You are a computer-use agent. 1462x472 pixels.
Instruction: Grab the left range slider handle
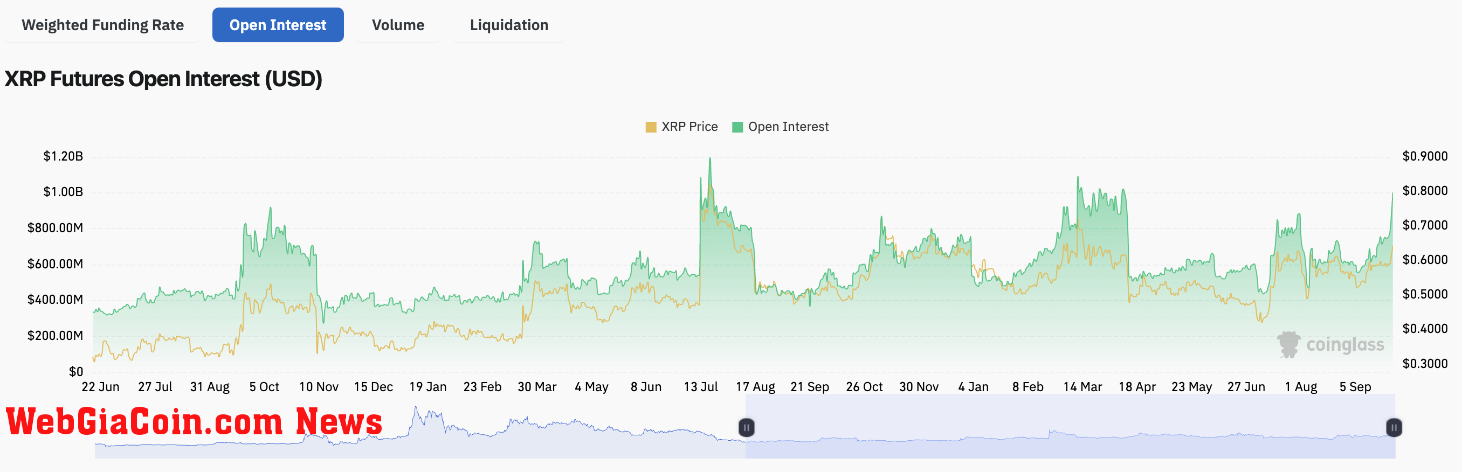746,427
